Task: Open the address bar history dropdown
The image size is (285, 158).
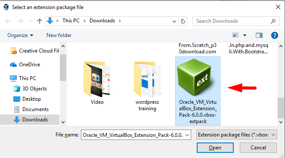Action: [x=174, y=21]
